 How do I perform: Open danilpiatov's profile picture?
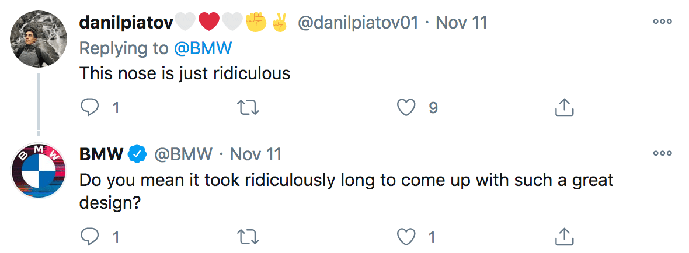(x=38, y=38)
